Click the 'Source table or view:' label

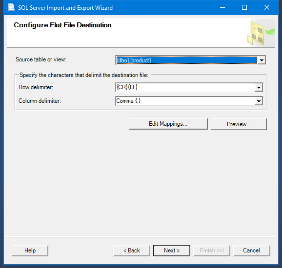click(x=41, y=59)
